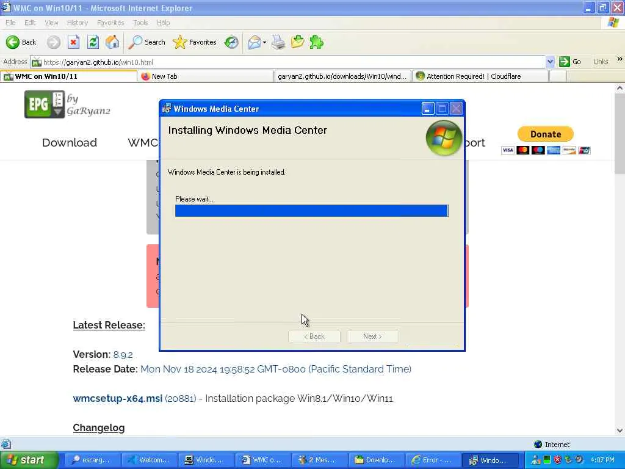Click the installer title bar icon
The width and height of the screenshot is (625, 469).
167,109
